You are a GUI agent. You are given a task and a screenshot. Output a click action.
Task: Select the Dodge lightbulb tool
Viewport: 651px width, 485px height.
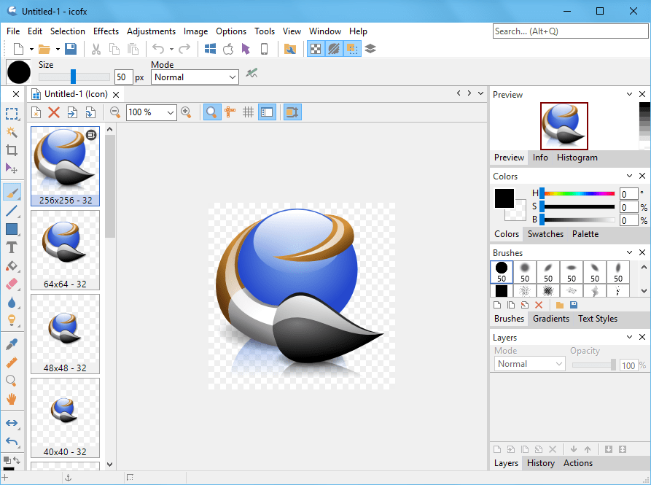point(12,321)
